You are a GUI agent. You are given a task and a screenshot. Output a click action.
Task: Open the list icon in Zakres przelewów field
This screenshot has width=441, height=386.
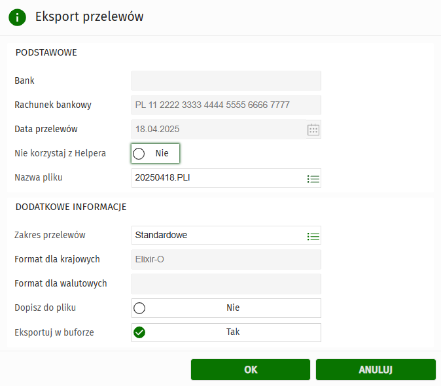click(313, 236)
